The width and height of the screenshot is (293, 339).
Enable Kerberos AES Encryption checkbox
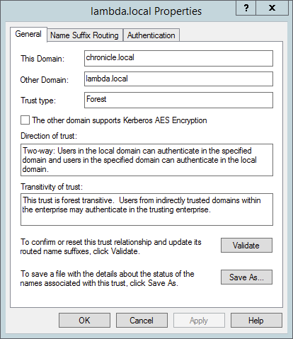pos(25,120)
